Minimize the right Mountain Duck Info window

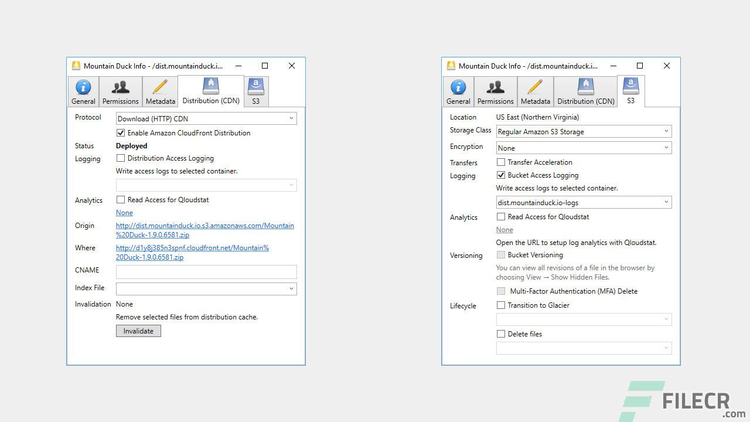[613, 66]
